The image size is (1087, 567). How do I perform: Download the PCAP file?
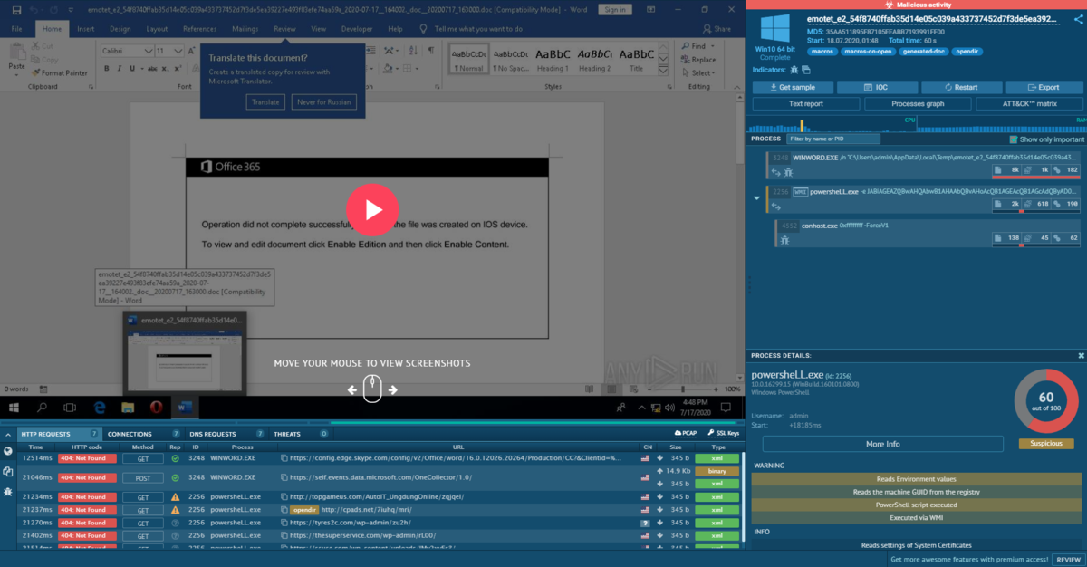(686, 434)
